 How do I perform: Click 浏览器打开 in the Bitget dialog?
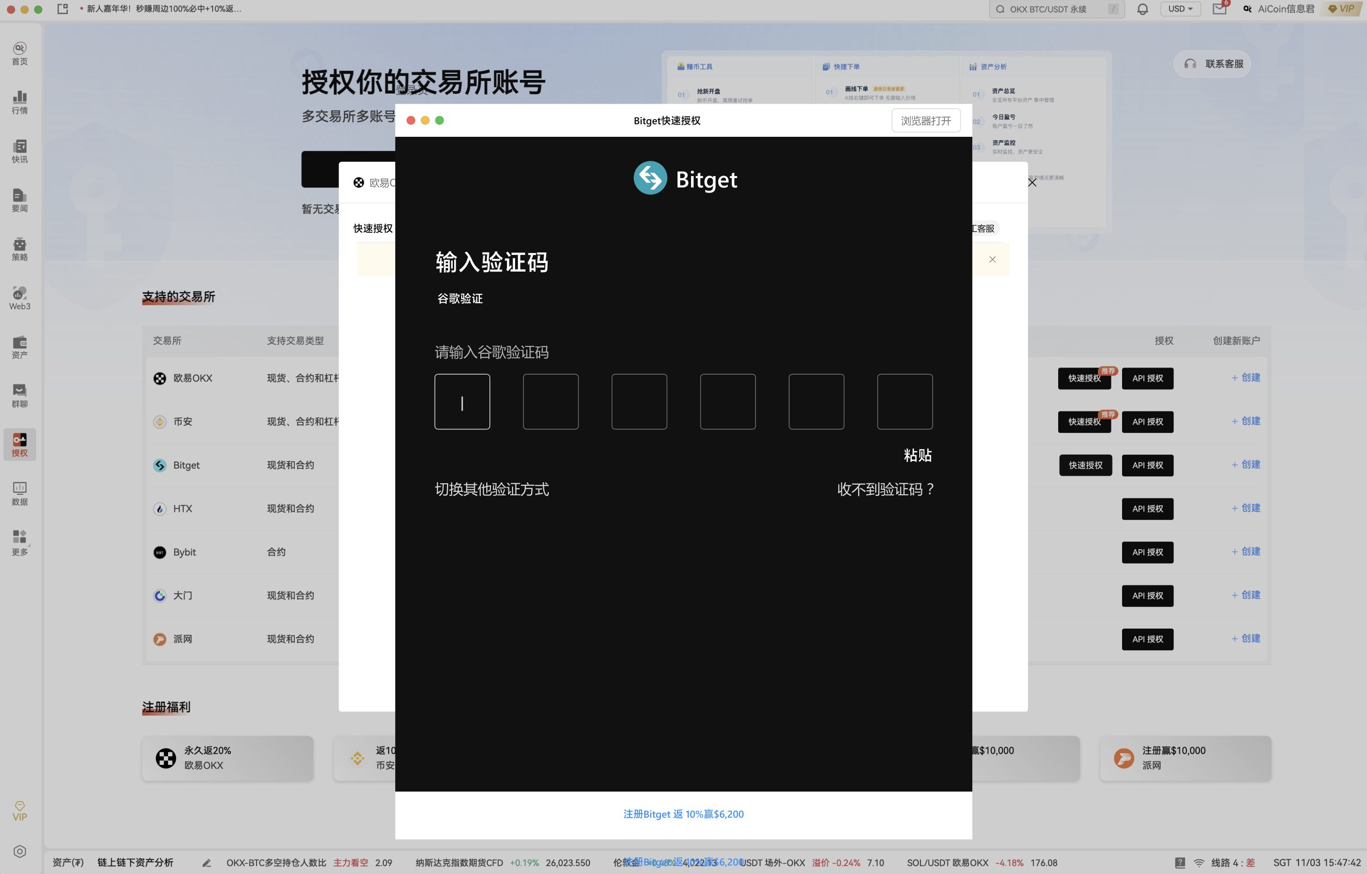click(x=925, y=120)
